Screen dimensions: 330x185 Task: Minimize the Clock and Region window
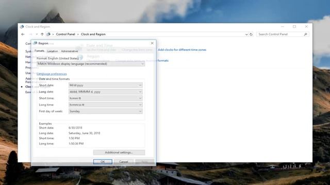pos(283,26)
